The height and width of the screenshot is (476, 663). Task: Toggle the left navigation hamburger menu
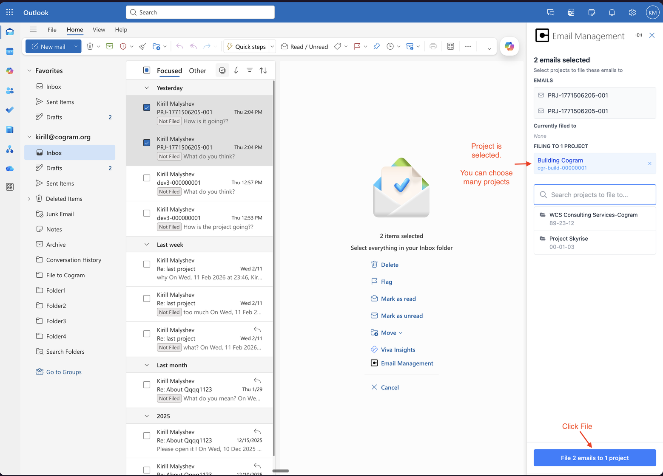tap(33, 29)
